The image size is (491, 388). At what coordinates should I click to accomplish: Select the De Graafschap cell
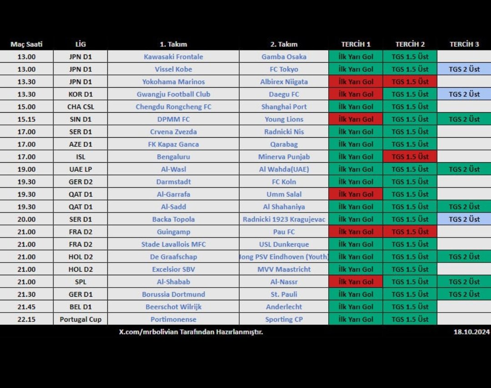point(173,257)
